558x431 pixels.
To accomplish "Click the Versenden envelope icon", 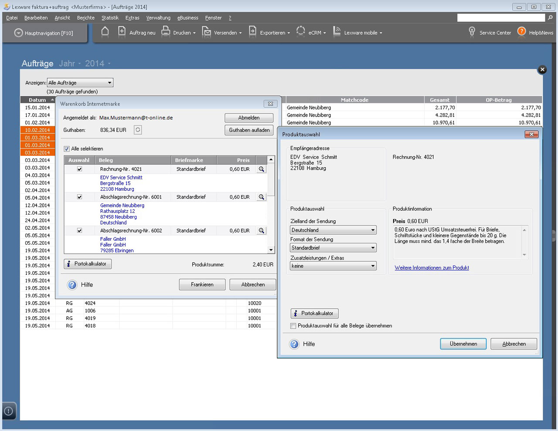I will (207, 32).
